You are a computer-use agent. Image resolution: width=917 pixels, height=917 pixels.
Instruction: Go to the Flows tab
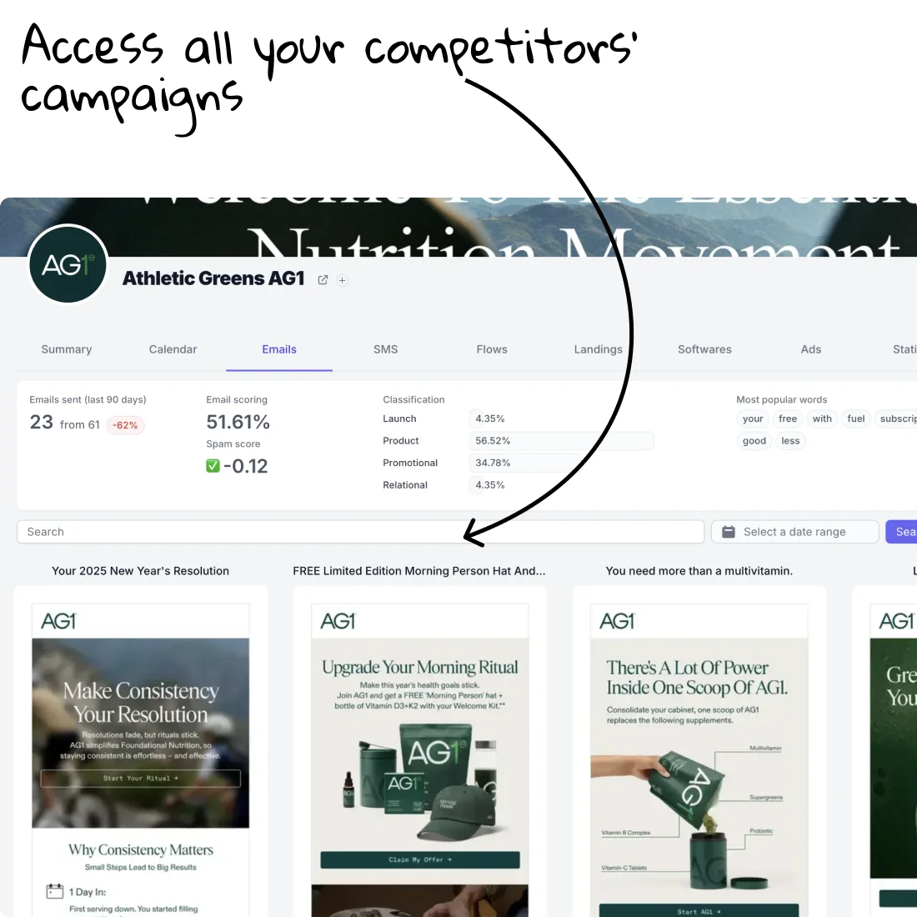click(x=492, y=349)
